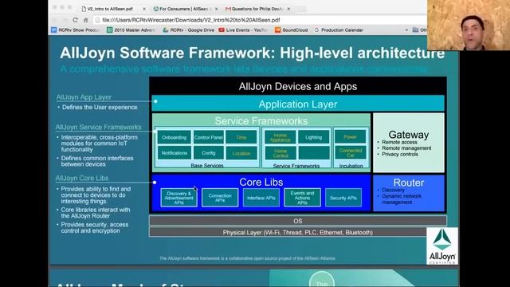Click the Defines the User experience bullet
The height and width of the screenshot is (287, 510).
[100, 107]
